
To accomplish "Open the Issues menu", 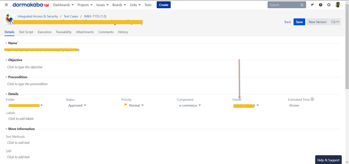I will 102,5.
